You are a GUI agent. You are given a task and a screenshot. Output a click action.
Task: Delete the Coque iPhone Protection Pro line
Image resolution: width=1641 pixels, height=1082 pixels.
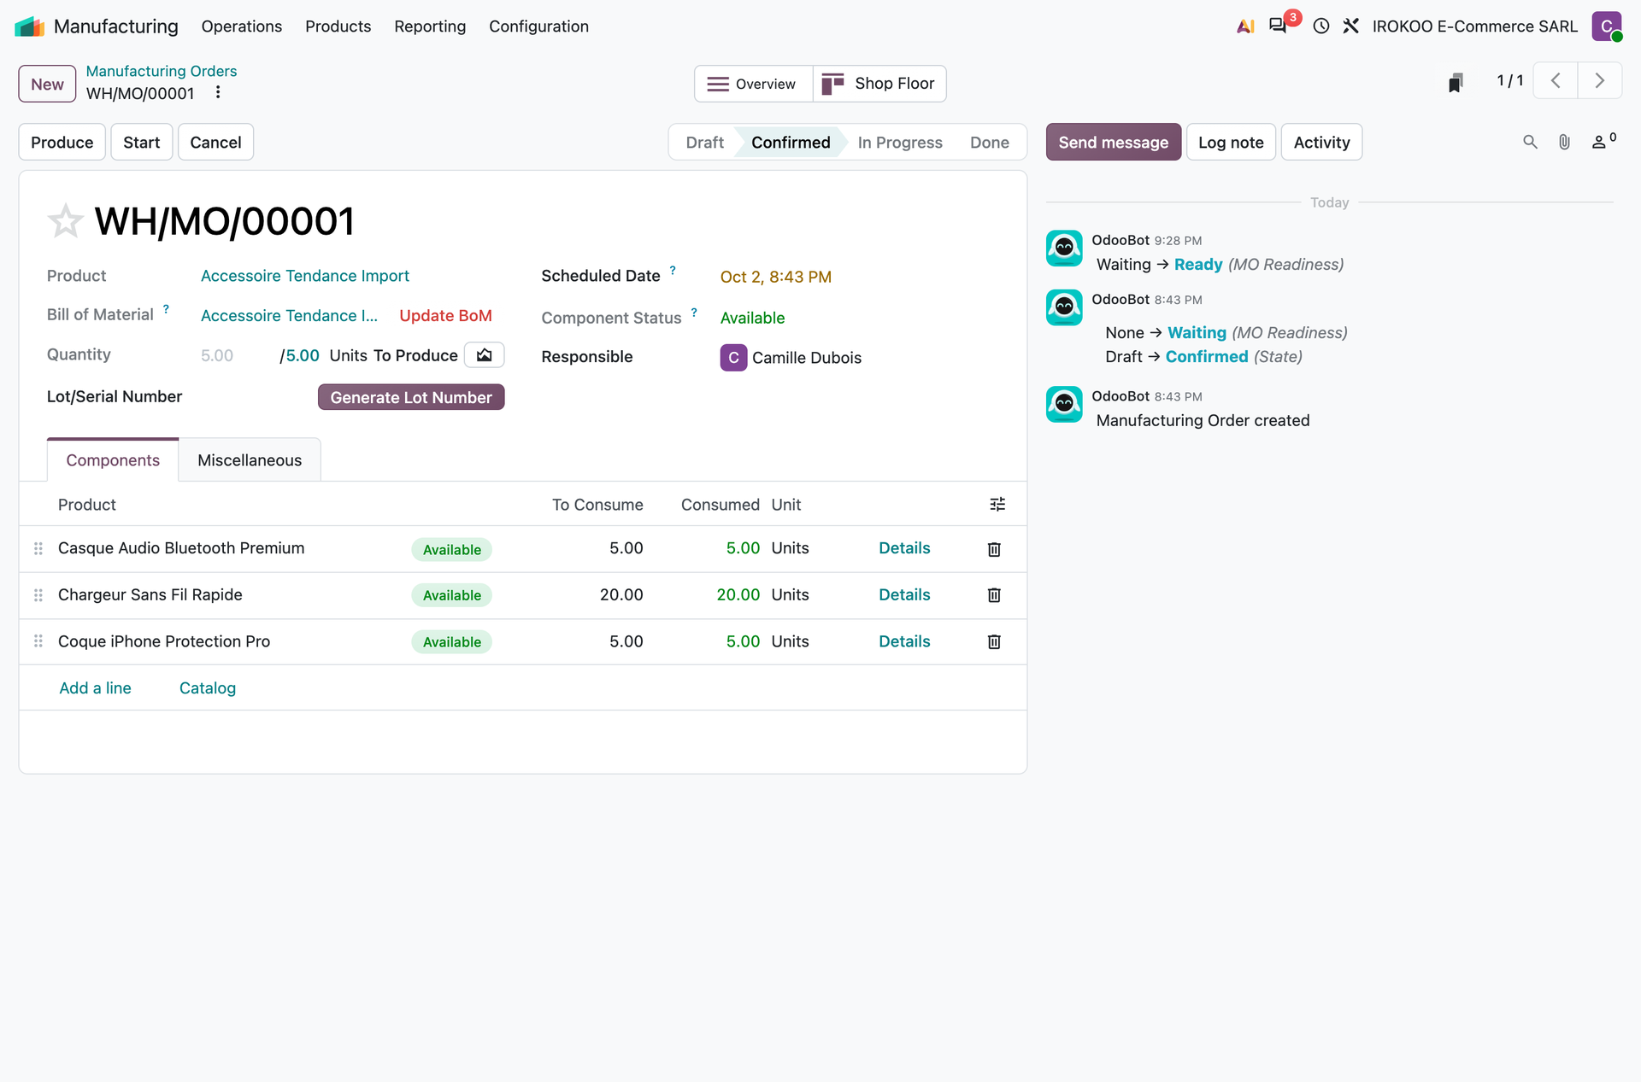click(994, 642)
